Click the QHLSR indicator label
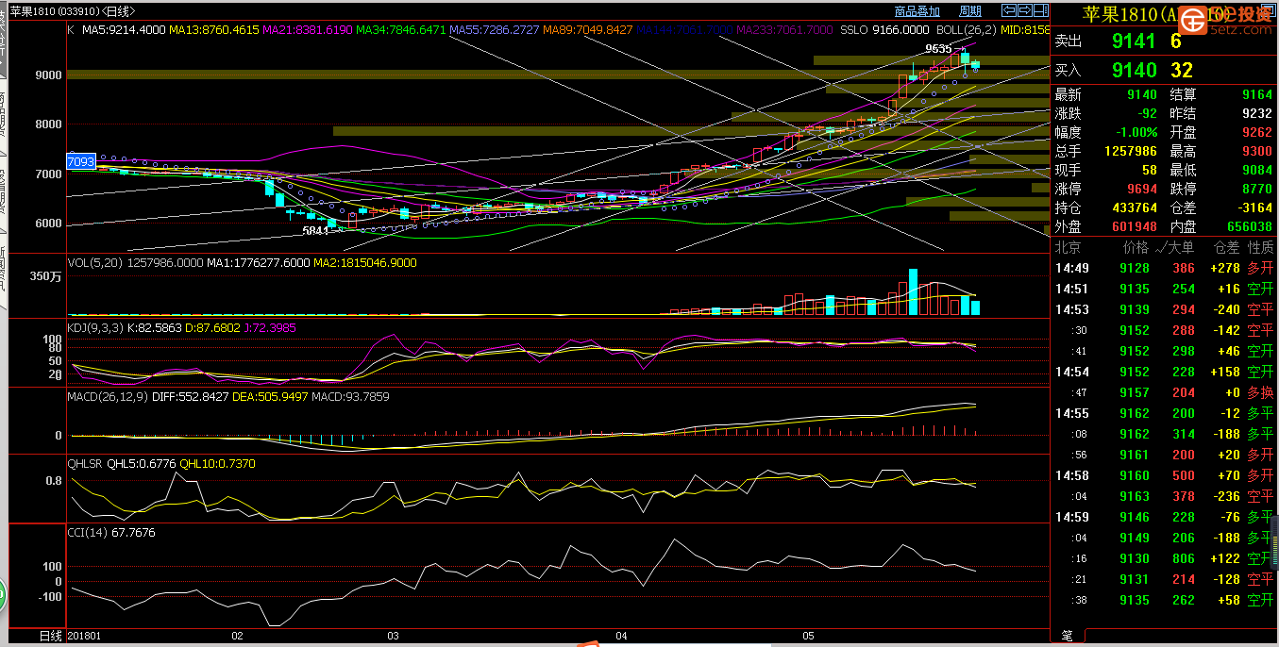This screenshot has width=1279, height=647. click(85, 464)
